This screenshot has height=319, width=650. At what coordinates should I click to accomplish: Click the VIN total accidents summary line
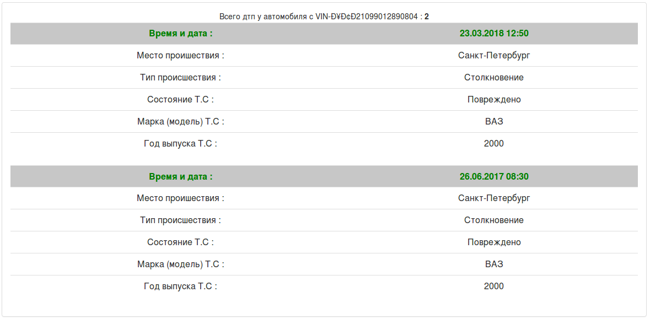coord(324,17)
